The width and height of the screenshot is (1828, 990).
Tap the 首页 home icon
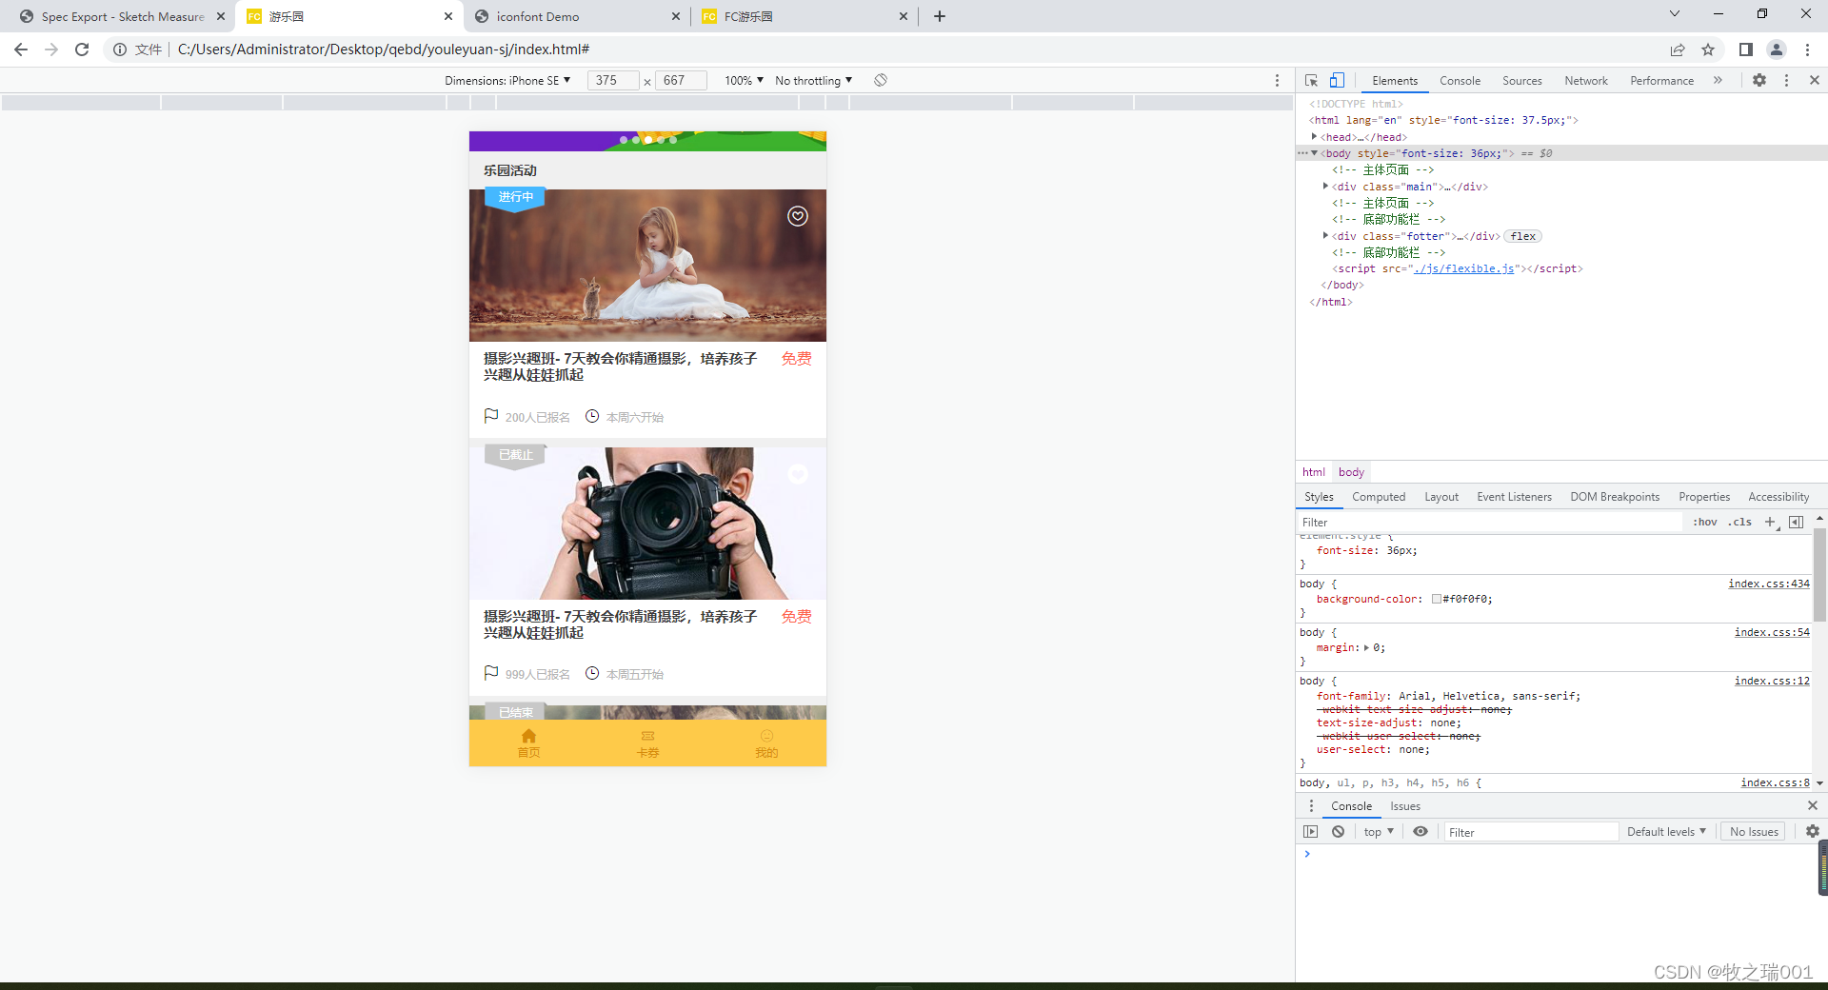(528, 736)
